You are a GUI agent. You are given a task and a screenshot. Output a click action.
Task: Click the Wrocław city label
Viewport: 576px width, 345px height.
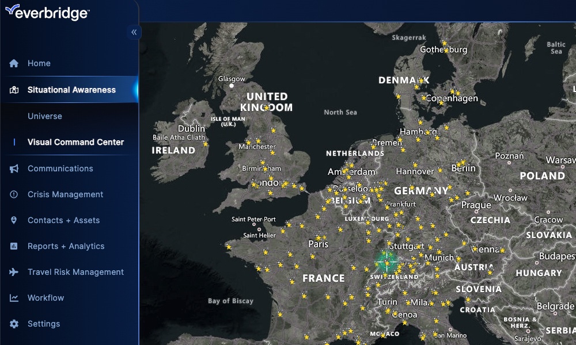pos(510,198)
